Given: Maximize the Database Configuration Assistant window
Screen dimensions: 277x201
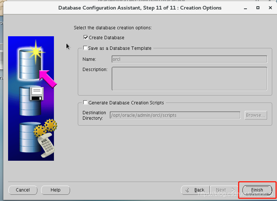Looking at the screenshot, I should pos(258,8).
